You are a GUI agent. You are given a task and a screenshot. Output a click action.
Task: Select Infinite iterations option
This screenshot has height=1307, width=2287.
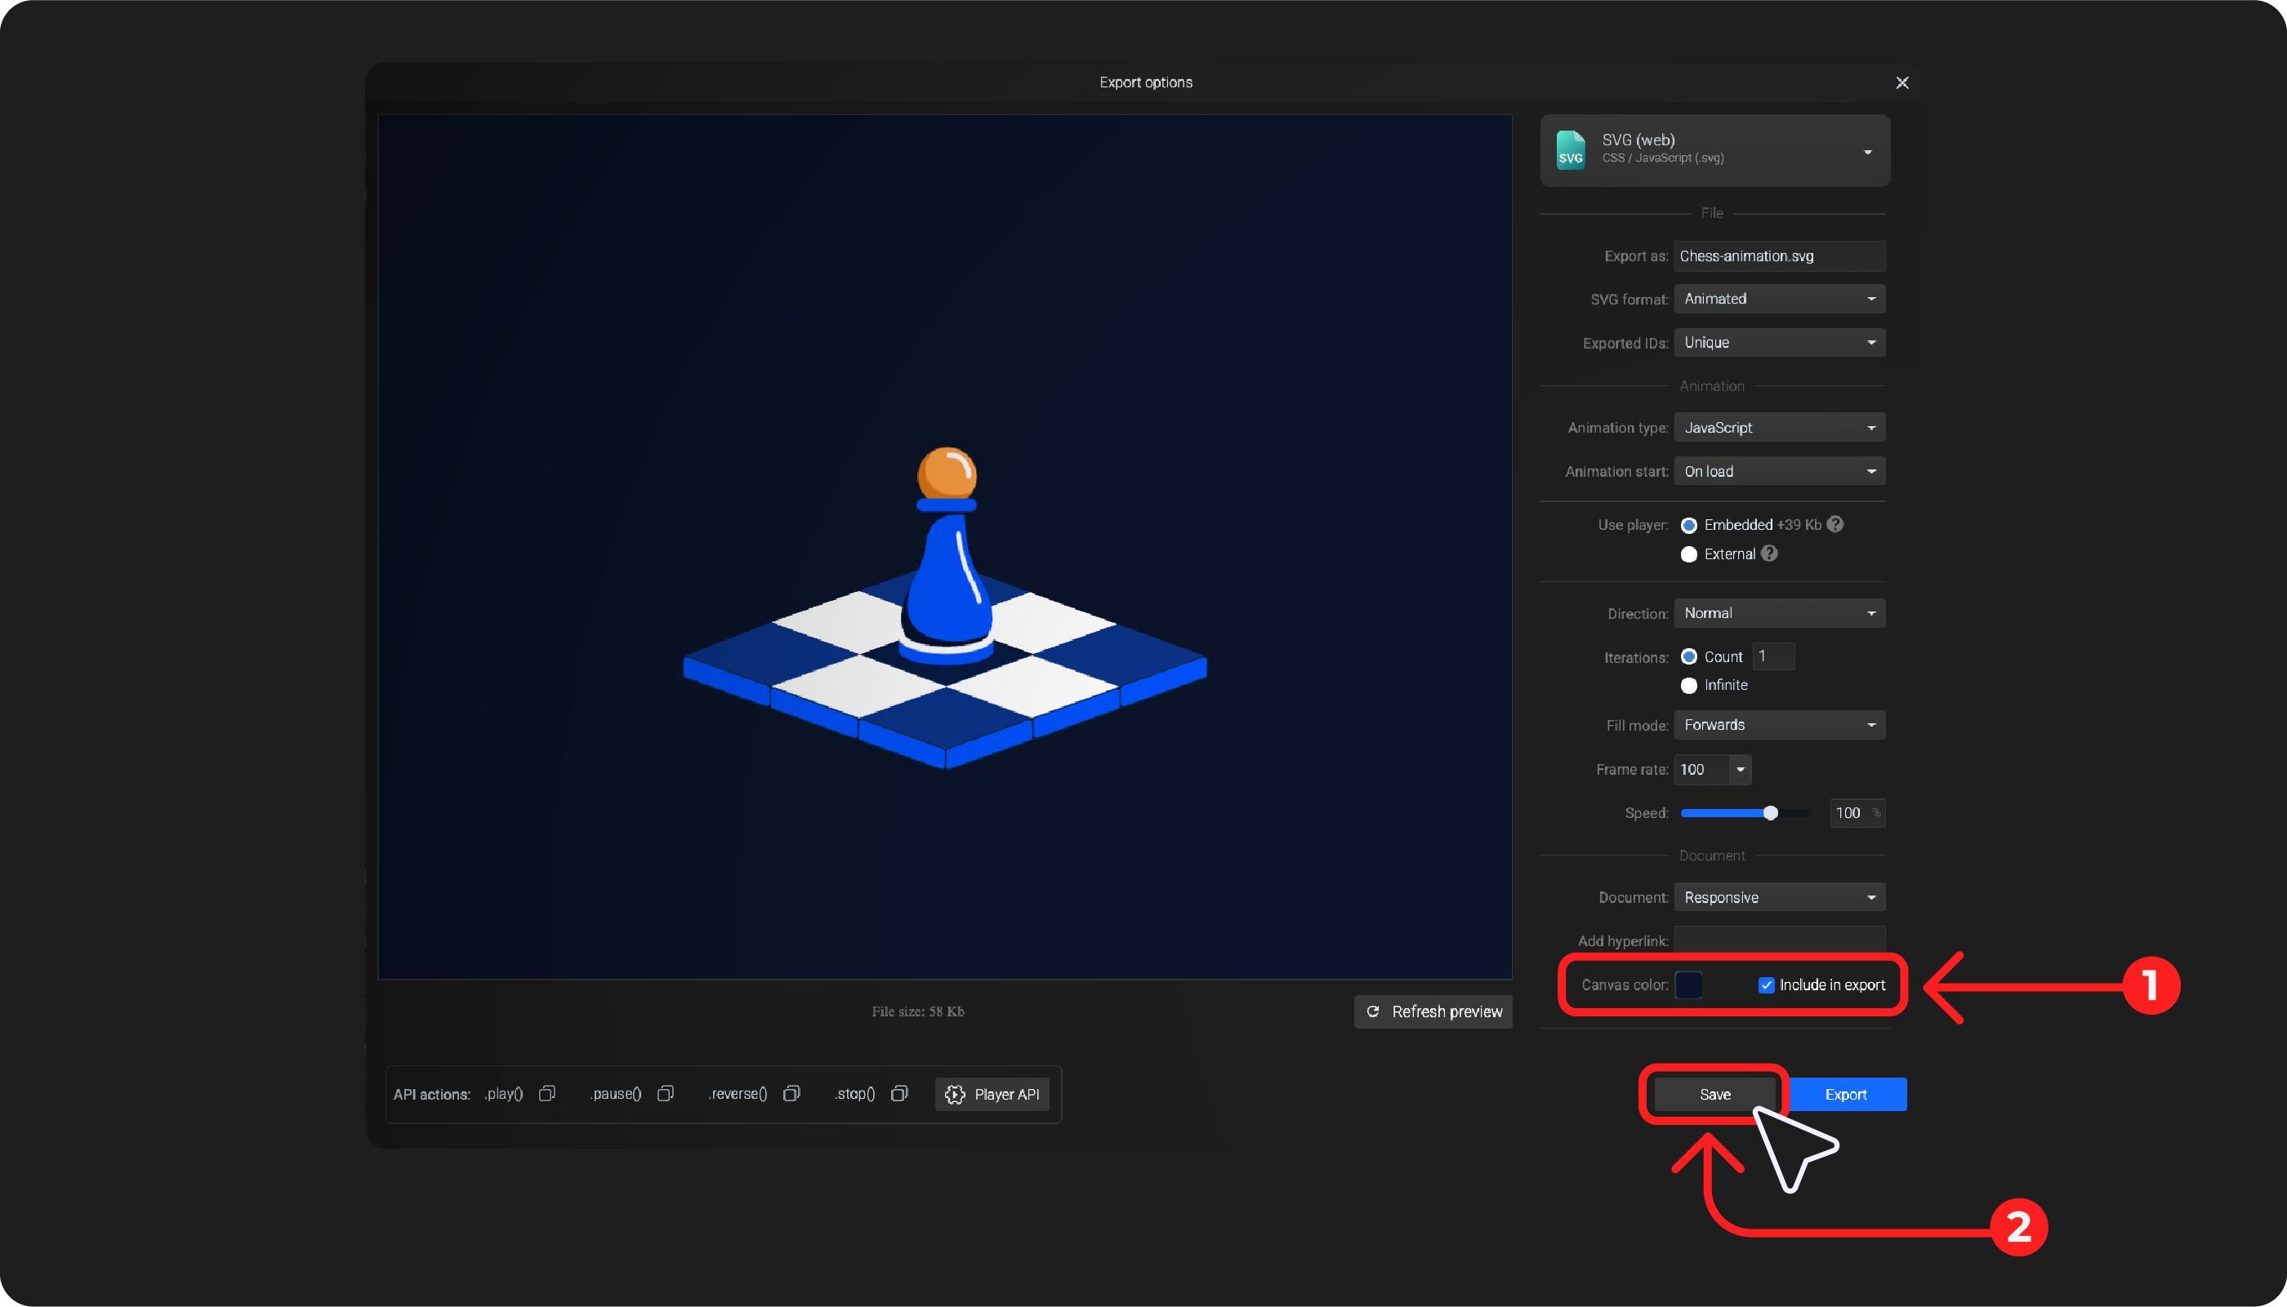click(x=1689, y=686)
